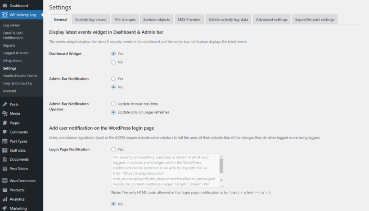Click the textarea scrollbar thumb
Screen dimensions: 369x211
point(221,166)
